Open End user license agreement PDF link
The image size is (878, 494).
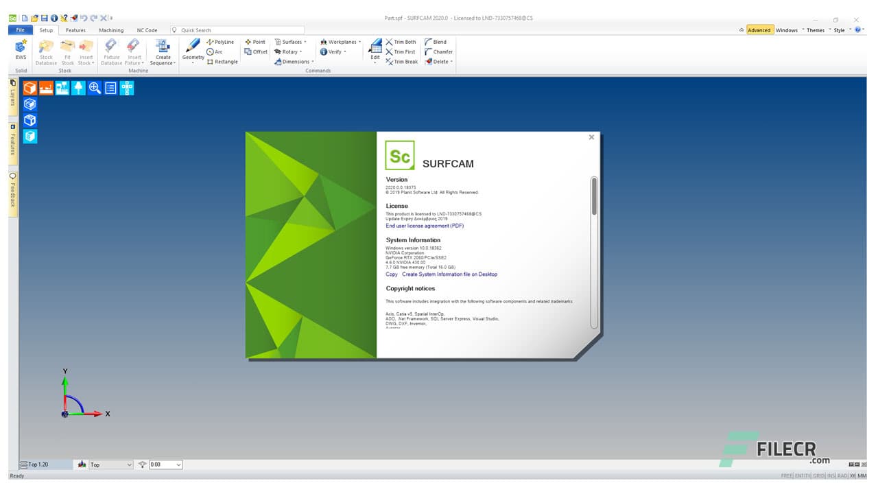(x=425, y=226)
